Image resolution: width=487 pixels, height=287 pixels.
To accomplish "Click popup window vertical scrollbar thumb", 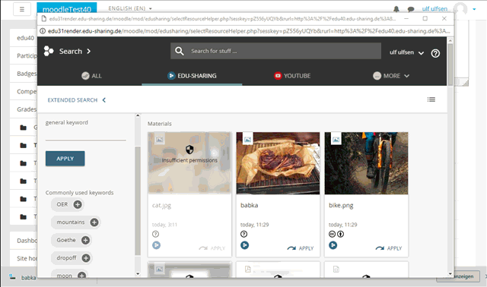I will (450, 65).
